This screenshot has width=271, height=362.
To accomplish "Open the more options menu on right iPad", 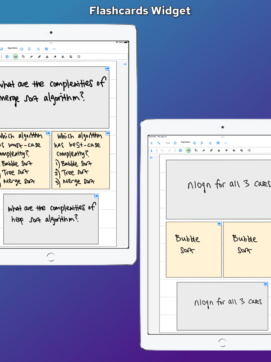I will pyautogui.click(x=226, y=143).
